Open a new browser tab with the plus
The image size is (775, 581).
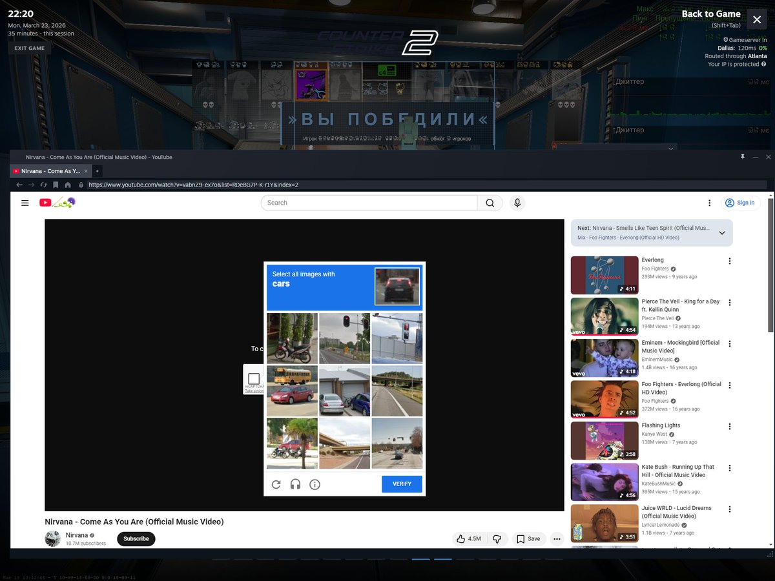[x=97, y=171]
